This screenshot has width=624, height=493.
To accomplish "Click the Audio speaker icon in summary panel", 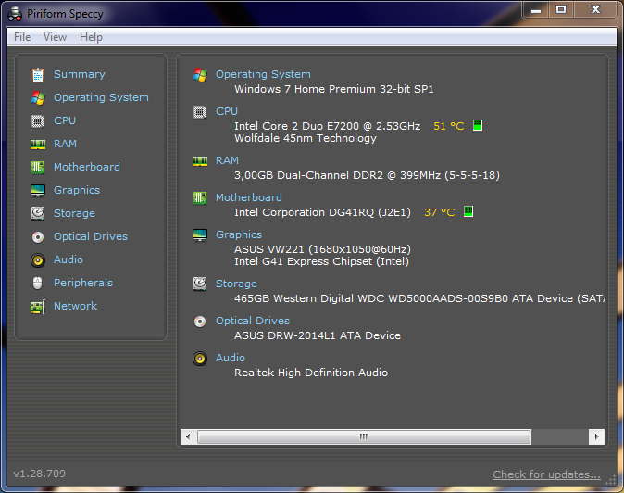I will 200,359.
